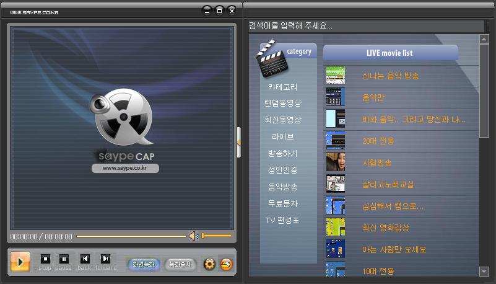Click the movie list scrollbar thumb
The height and width of the screenshot is (284, 496).
click(x=484, y=91)
